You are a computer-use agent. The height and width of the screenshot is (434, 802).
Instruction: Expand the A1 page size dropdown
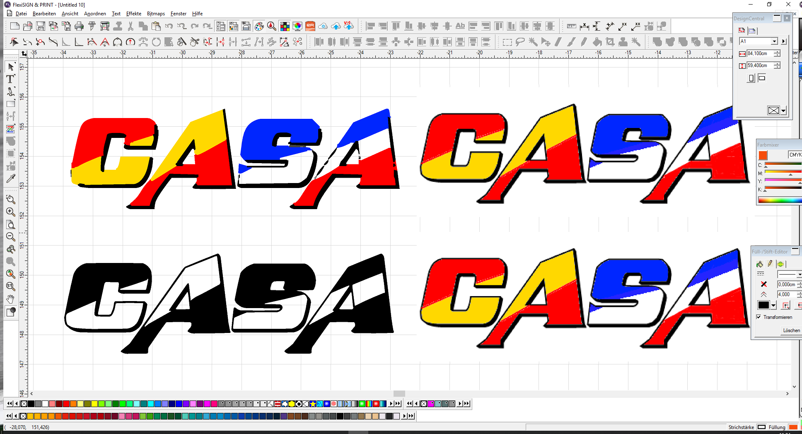(774, 41)
